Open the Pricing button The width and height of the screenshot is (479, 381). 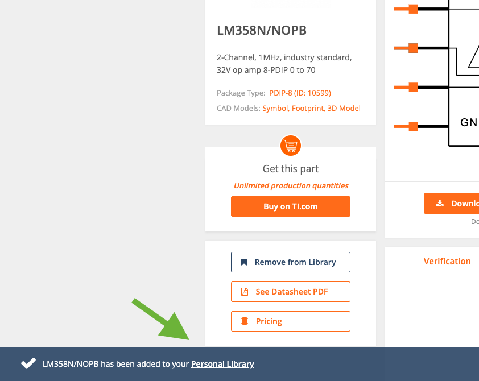291,321
